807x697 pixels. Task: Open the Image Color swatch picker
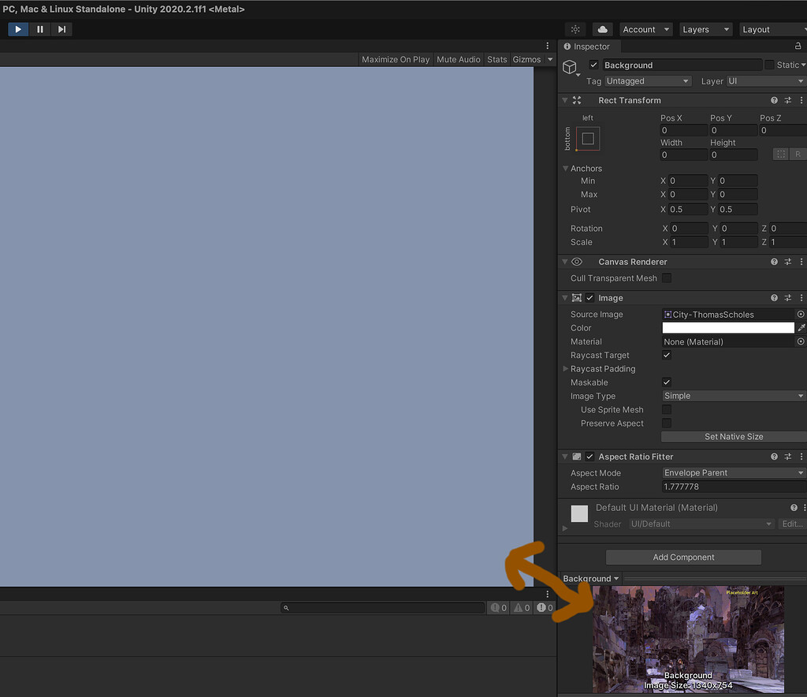click(729, 327)
